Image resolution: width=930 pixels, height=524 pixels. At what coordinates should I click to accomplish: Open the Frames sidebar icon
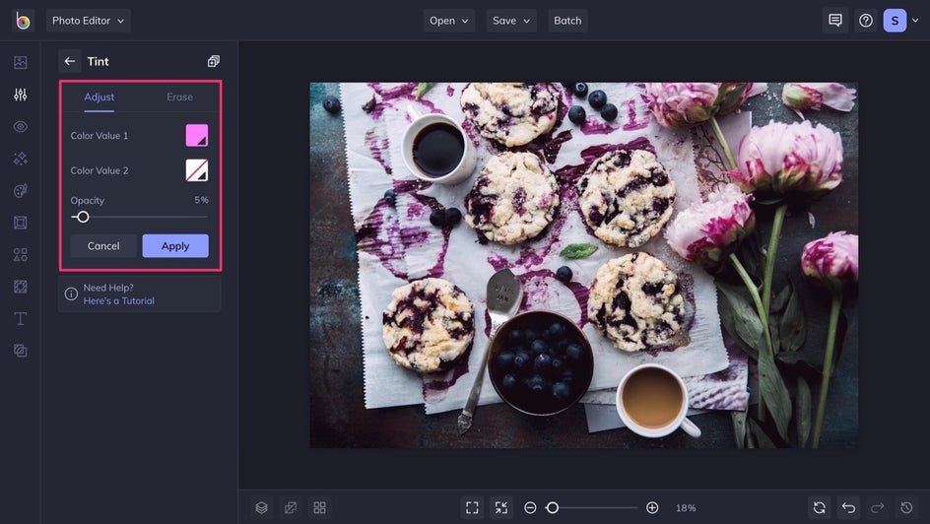20,223
